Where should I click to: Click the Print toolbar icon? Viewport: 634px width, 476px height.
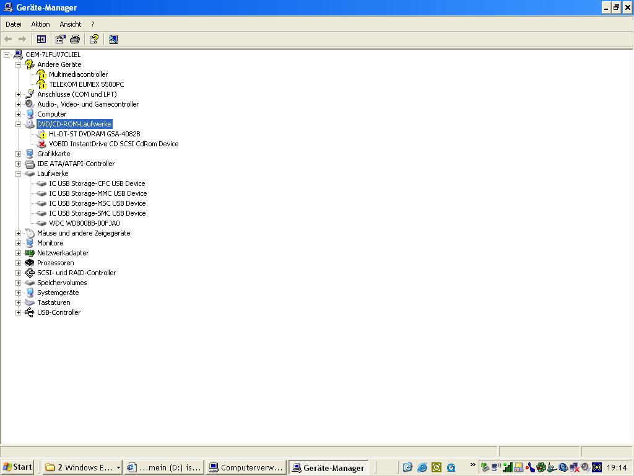[x=75, y=39]
